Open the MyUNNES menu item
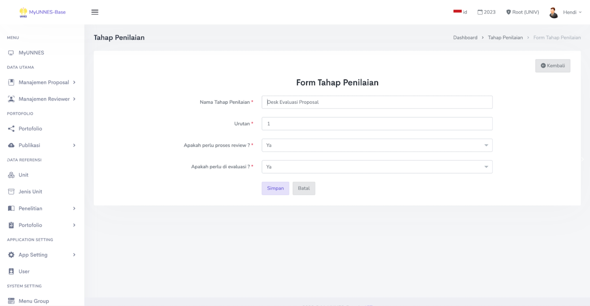The height and width of the screenshot is (306, 590). click(31, 53)
